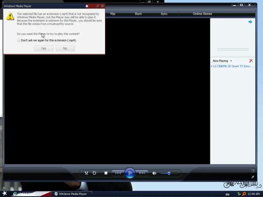Switch to compact mode via diagonal arrow icon

click(x=253, y=177)
